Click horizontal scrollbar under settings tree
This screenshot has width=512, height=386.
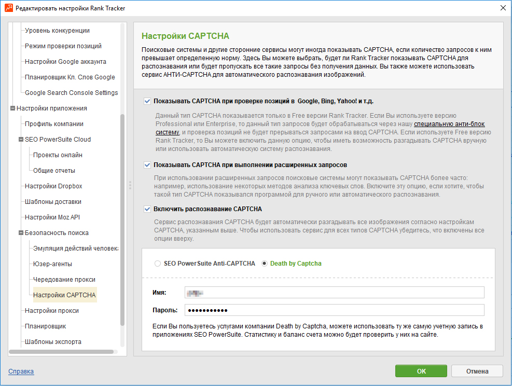61,352
